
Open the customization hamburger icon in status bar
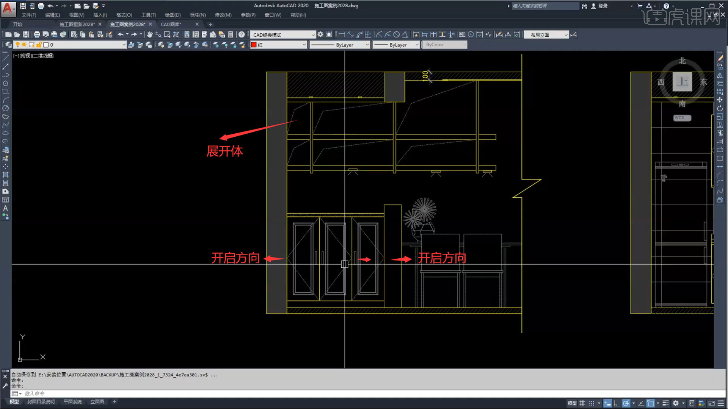pos(721,403)
